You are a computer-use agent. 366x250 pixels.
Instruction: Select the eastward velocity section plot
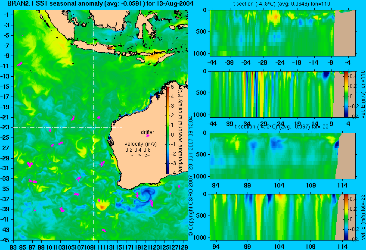pyautogui.click(x=283, y=94)
